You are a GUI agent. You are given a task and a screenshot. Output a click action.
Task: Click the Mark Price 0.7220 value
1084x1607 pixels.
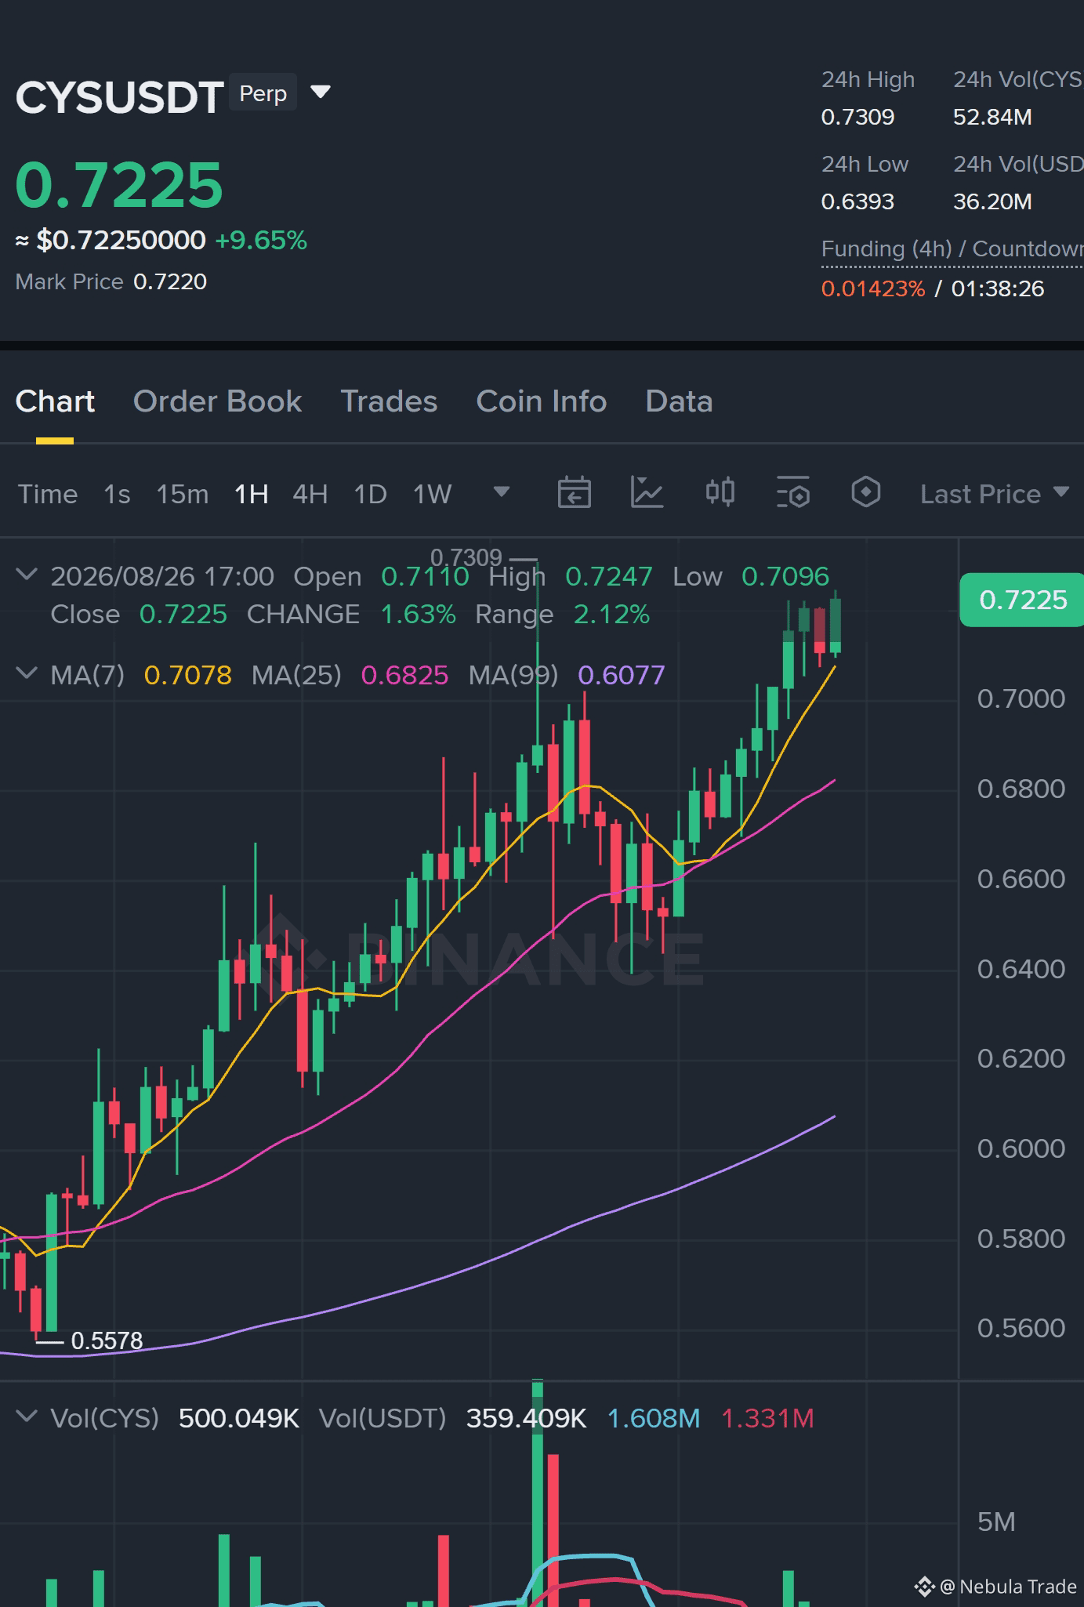pyautogui.click(x=170, y=281)
